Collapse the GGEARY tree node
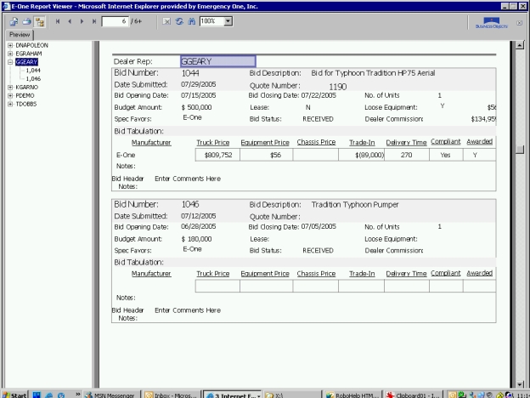The image size is (530, 398). pos(10,62)
